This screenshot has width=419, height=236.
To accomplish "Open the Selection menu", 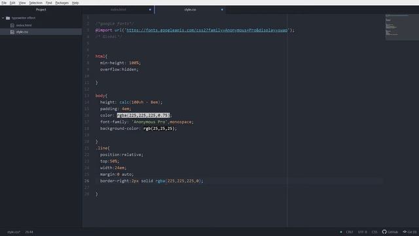I will (35, 3).
